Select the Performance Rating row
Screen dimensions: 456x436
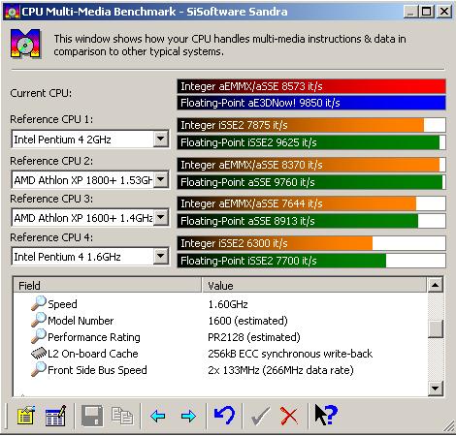click(x=220, y=337)
